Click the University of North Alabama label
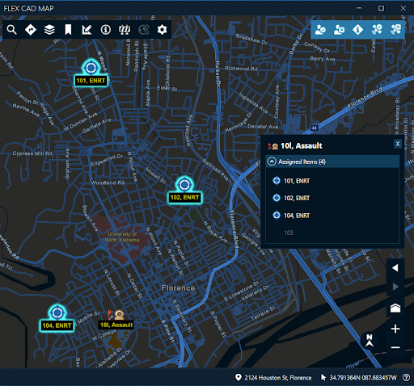 click(122, 237)
